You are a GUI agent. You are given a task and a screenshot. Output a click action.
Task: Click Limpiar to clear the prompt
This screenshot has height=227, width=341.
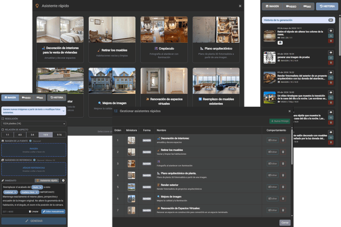pos(34,212)
